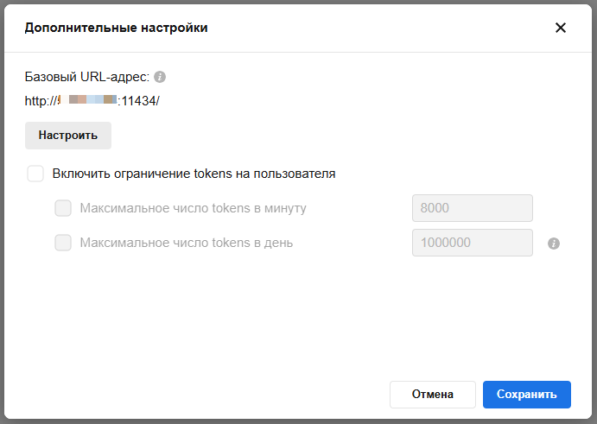Viewport: 597px width, 424px height.
Task: Click the label Максимальное число tokens в минуту
Action: pyautogui.click(x=193, y=208)
